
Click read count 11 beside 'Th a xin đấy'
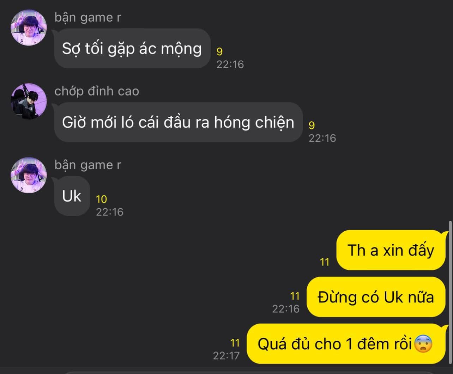(325, 262)
